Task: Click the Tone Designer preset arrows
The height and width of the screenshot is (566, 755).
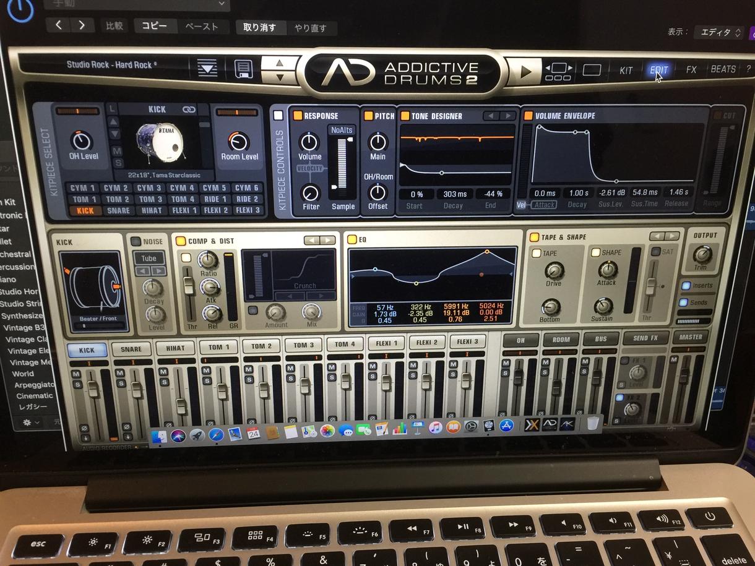Action: coord(499,116)
